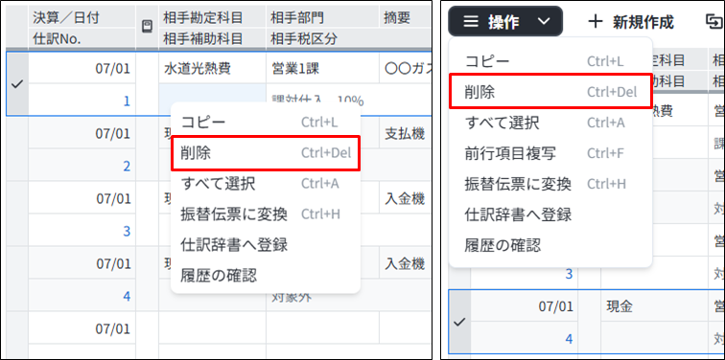Expand the 操作 dropdown chevron
Viewport: 725px width, 360px height.
tap(545, 21)
